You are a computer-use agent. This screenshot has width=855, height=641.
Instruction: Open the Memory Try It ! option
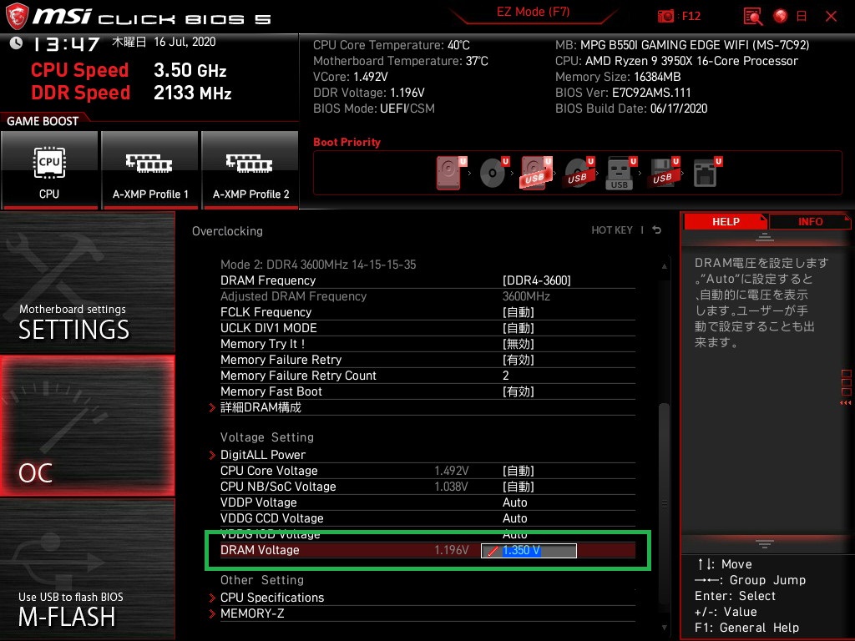tap(427, 344)
